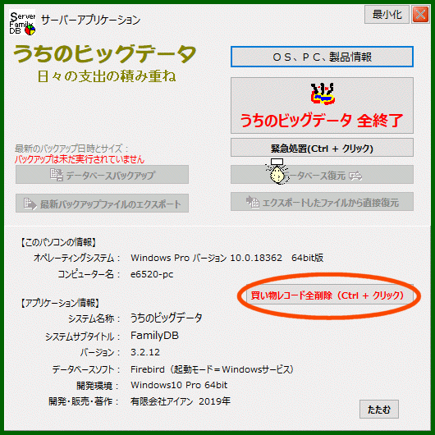Click the restore arrow icon on データベース復元
The image size is (435, 435).
[x=355, y=176]
